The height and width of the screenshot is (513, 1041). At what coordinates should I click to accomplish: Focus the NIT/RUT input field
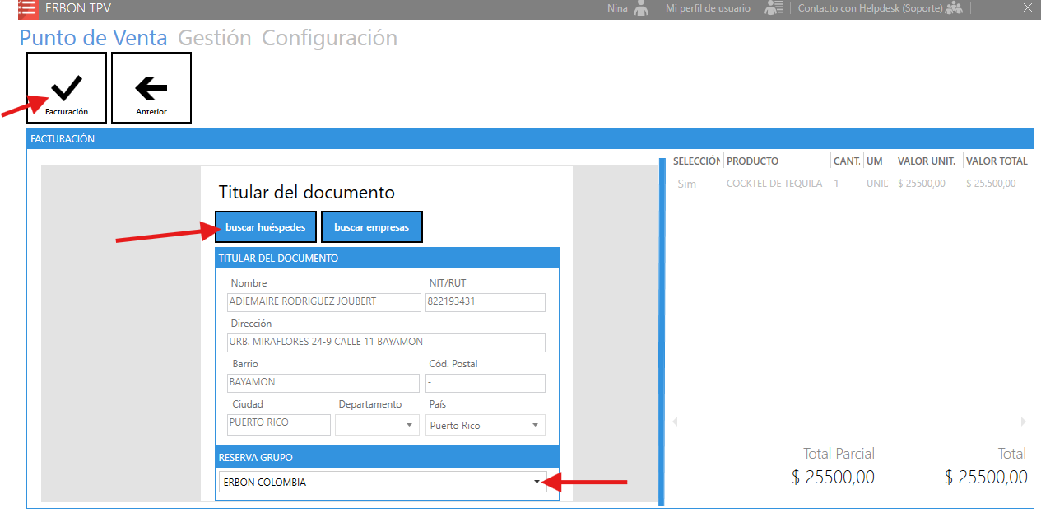pyautogui.click(x=485, y=302)
